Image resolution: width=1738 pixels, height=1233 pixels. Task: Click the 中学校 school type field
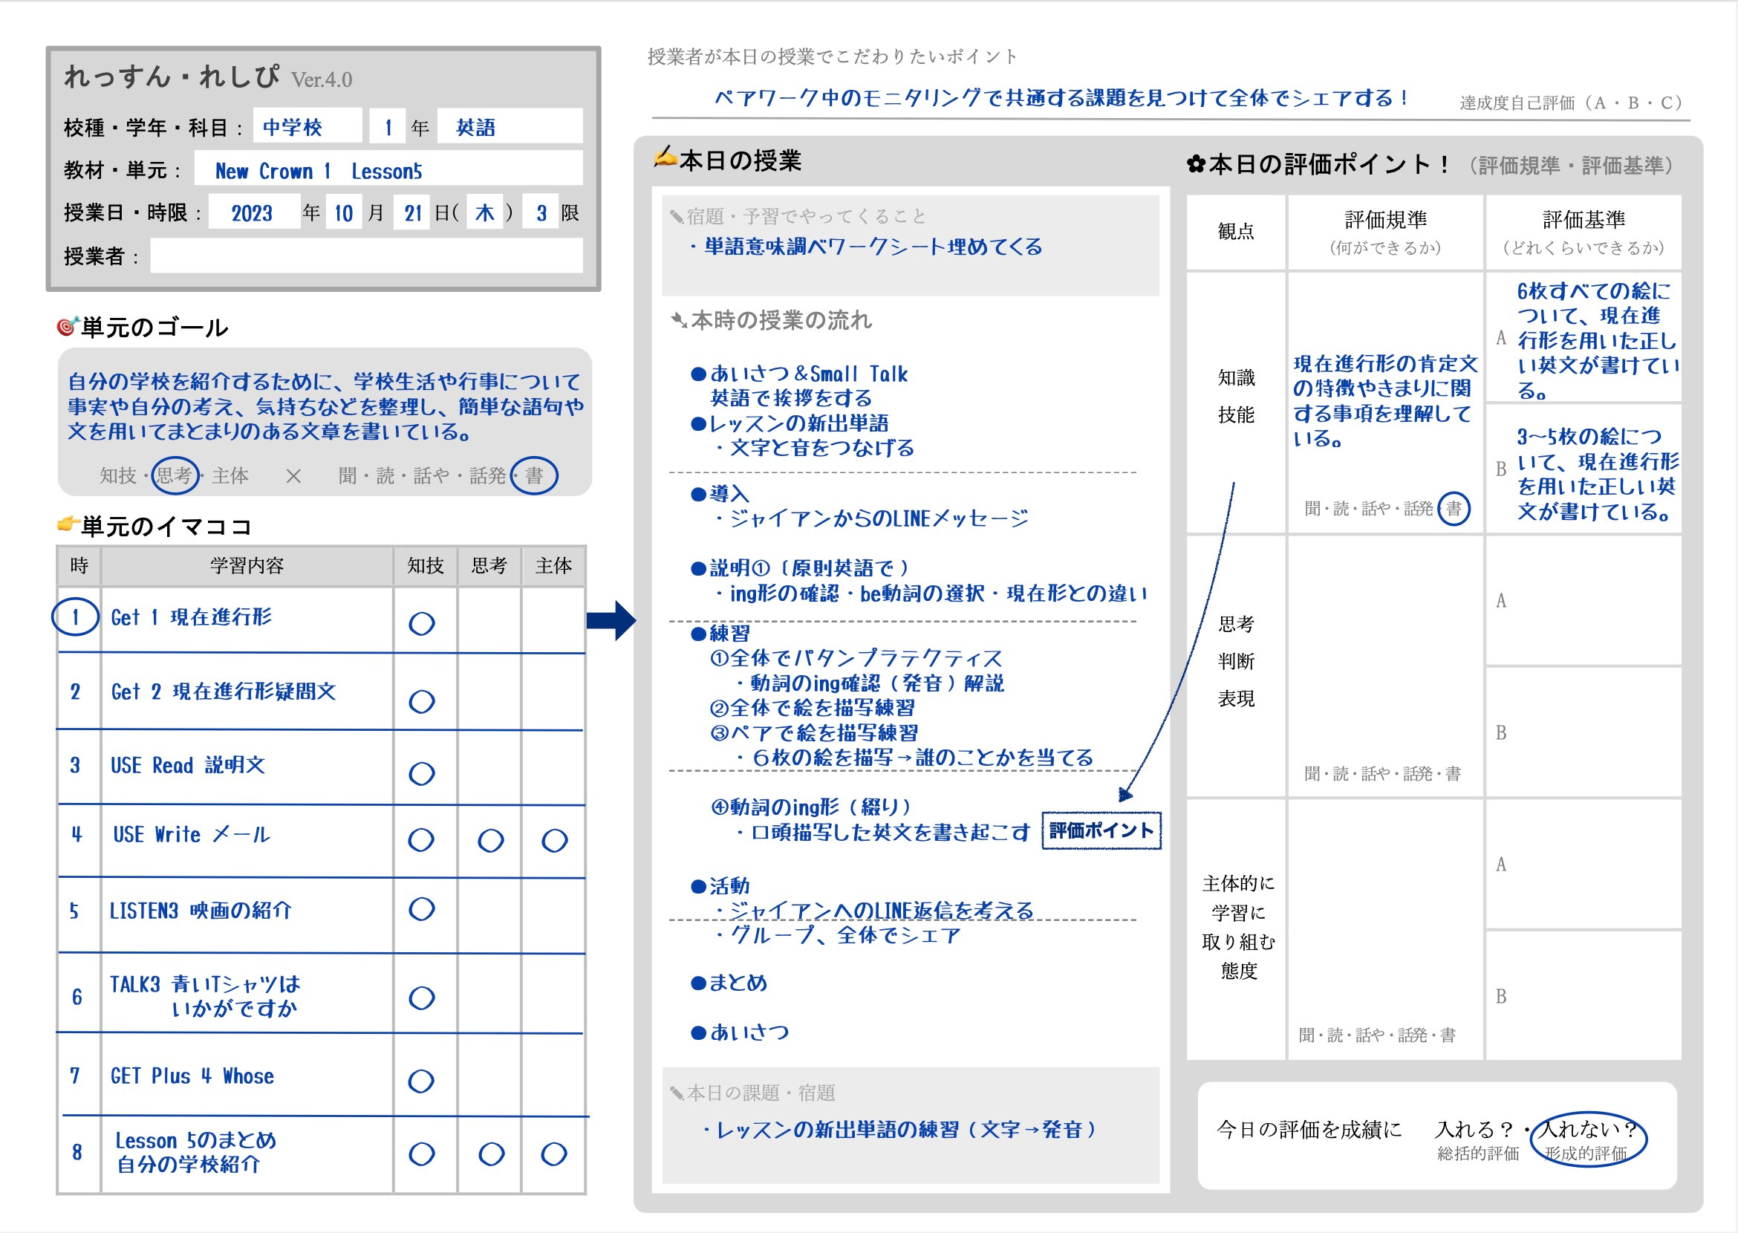307,126
